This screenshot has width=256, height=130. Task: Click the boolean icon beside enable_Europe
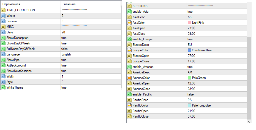pos(129,39)
